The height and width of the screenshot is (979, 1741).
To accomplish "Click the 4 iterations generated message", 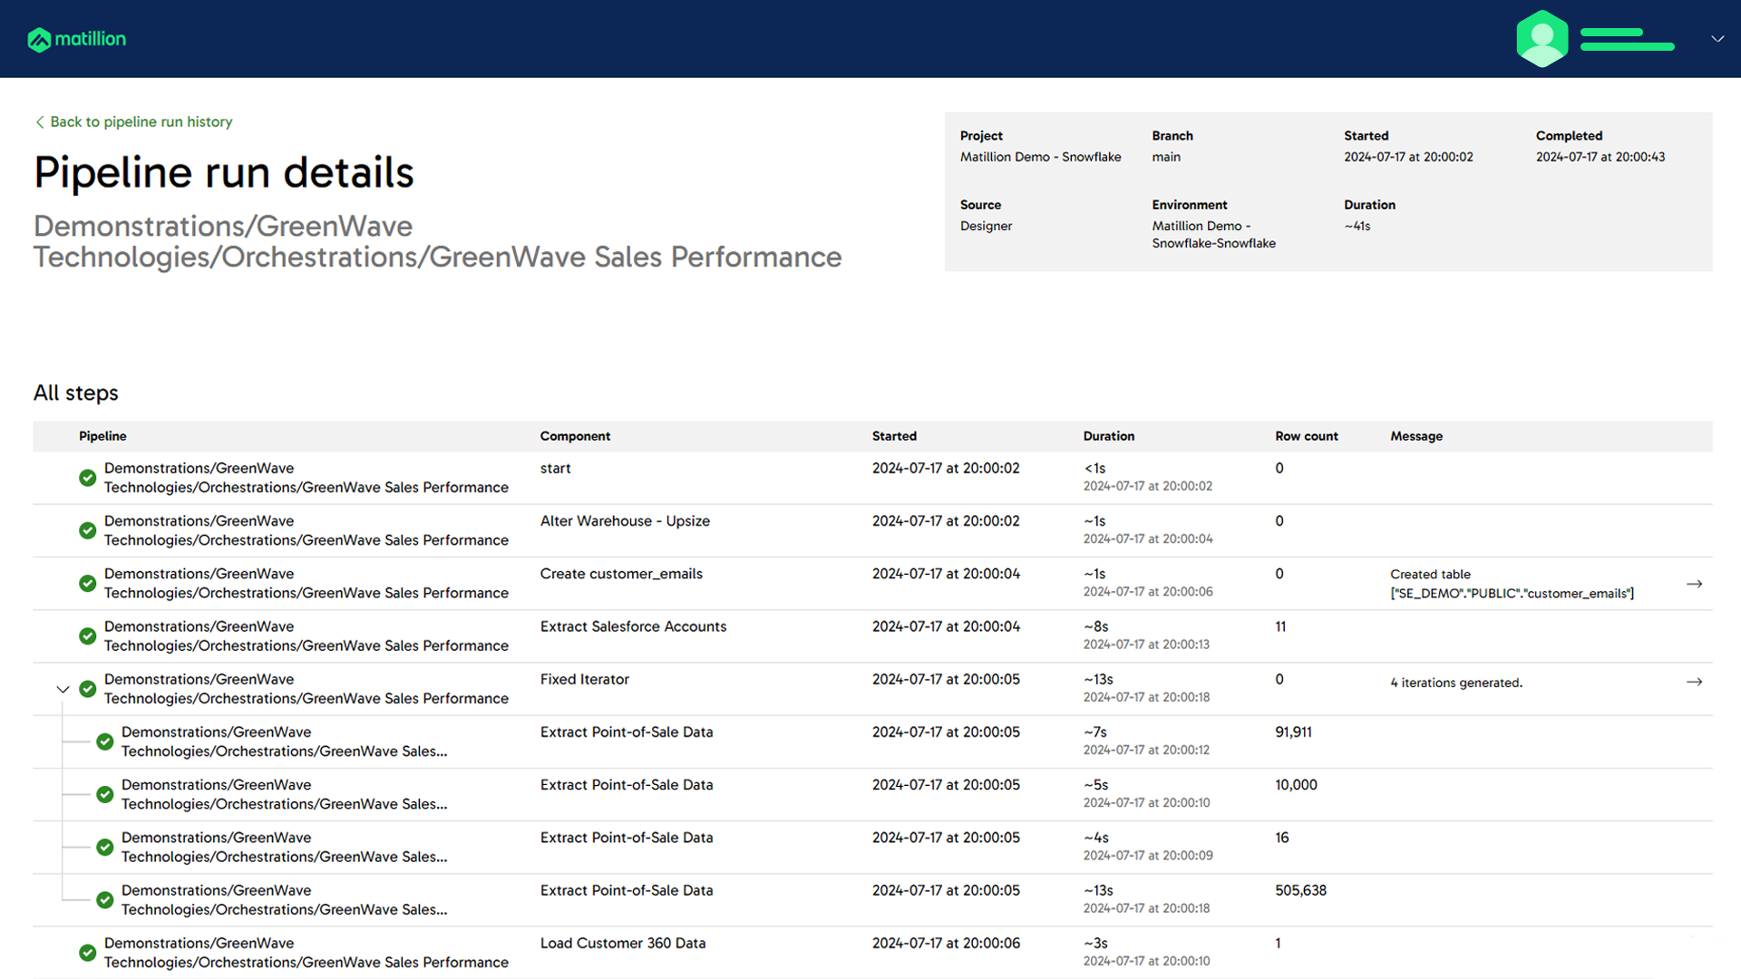I will click(1455, 683).
